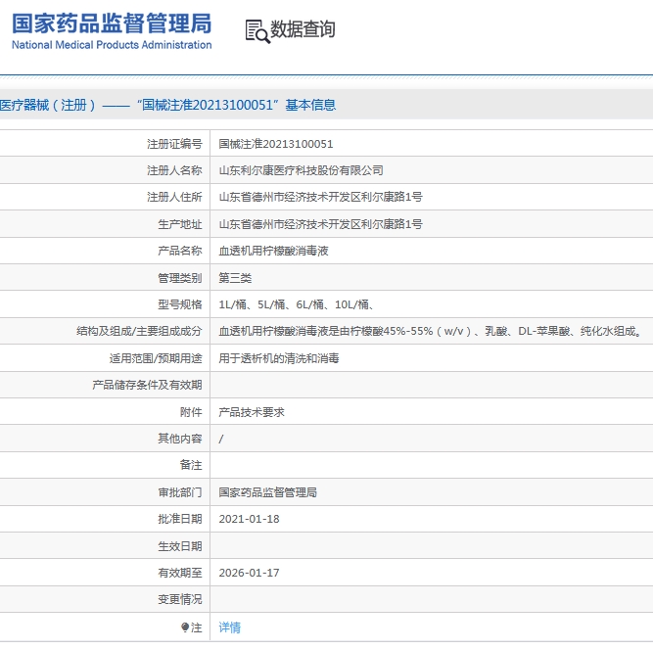
Task: Click the 注册证编号 label
Action: (174, 144)
